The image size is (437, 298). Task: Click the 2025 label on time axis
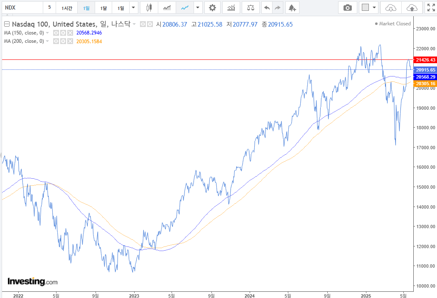(366, 296)
